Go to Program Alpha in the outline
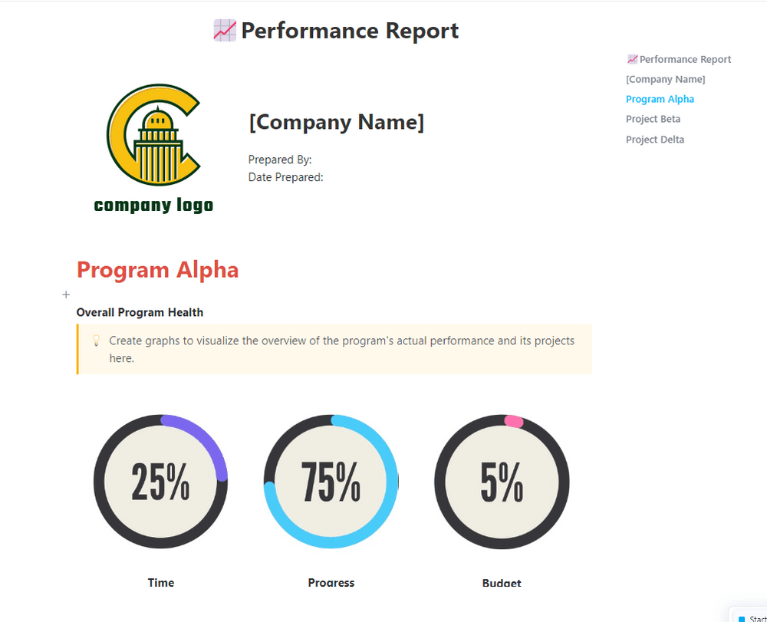 [660, 99]
